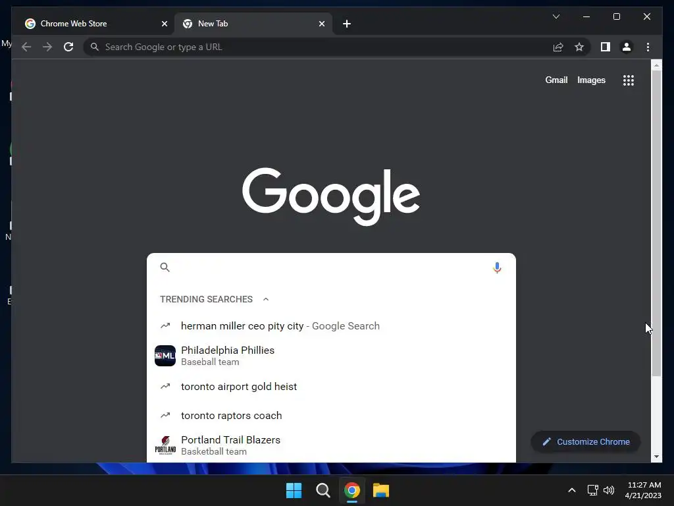674x506 pixels.
Task: Click trending arrow icon beside raptors coach
Action: click(165, 415)
